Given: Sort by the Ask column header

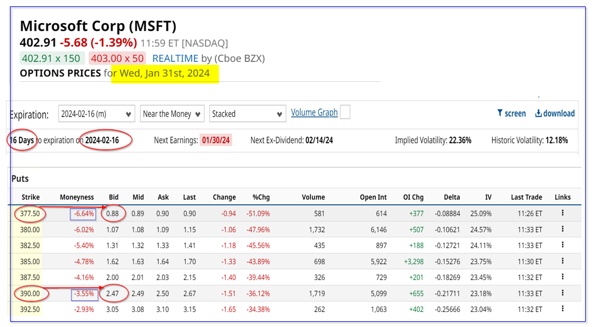Looking at the screenshot, I should click(163, 197).
